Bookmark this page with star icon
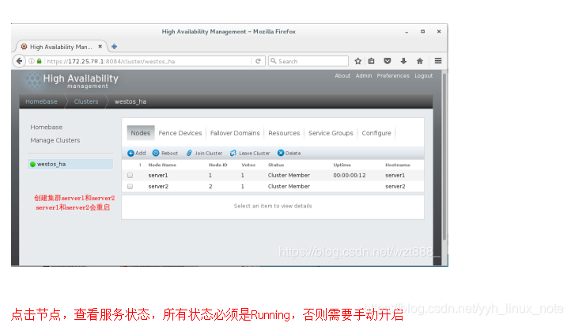The width and height of the screenshot is (571, 323). click(x=358, y=61)
